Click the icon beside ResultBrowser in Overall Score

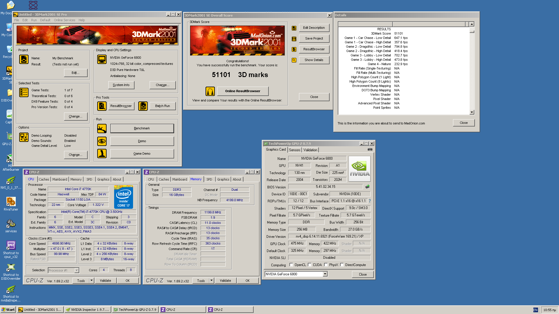(x=294, y=49)
